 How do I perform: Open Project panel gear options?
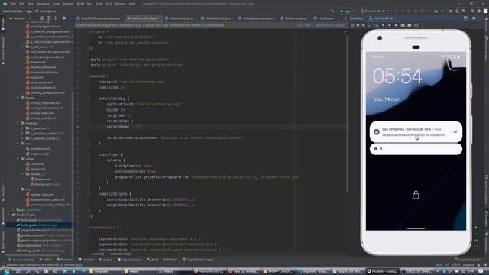[x=64, y=18]
